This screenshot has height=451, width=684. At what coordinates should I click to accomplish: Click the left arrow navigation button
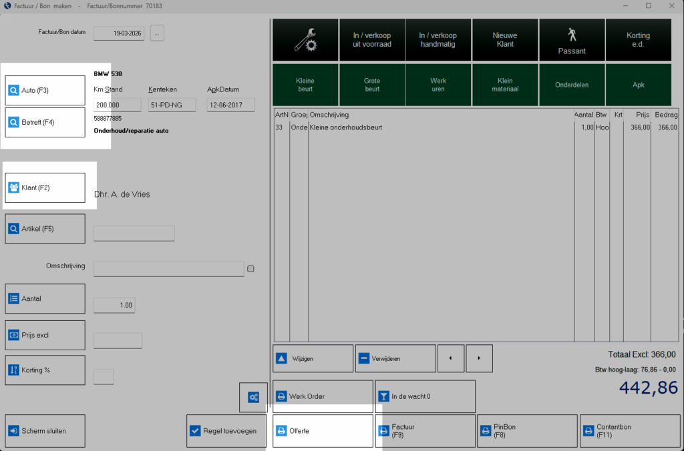(450, 358)
